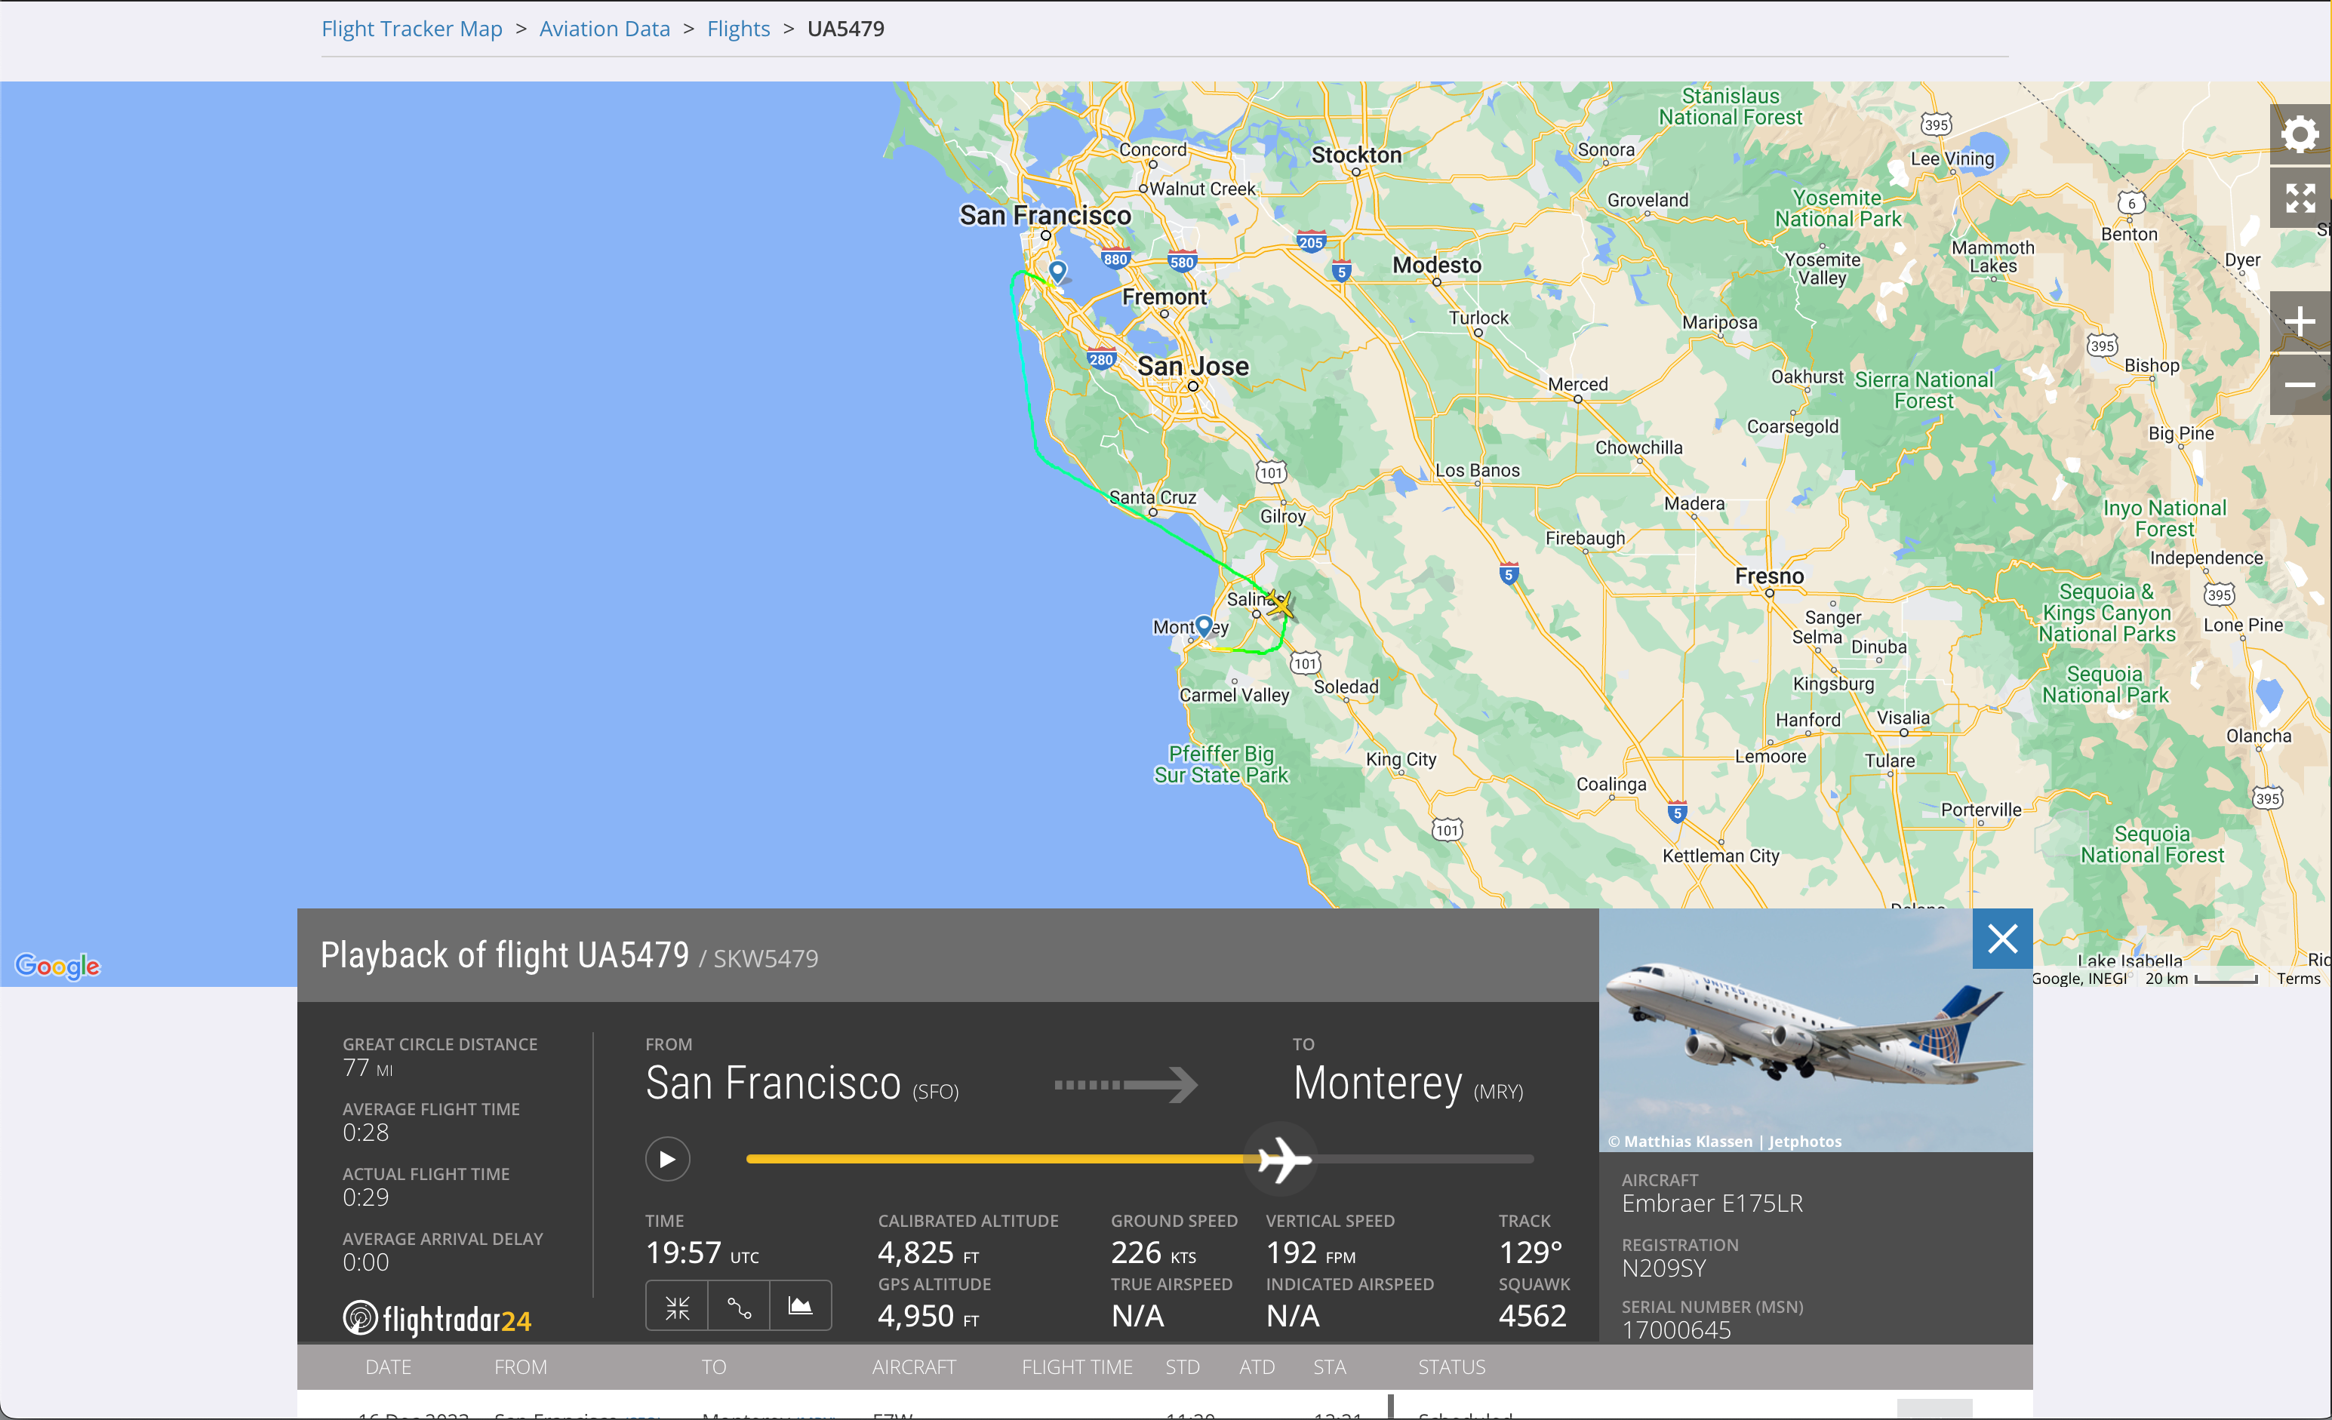Open the altitude graph chart icon
2332x1420 pixels.
[801, 1307]
